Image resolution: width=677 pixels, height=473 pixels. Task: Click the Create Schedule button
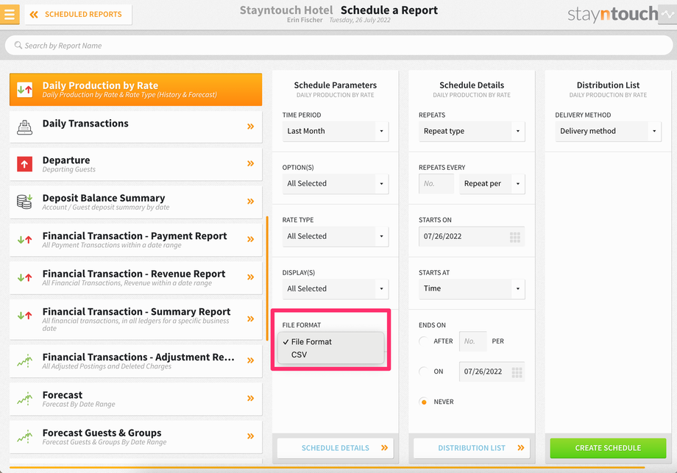(608, 448)
